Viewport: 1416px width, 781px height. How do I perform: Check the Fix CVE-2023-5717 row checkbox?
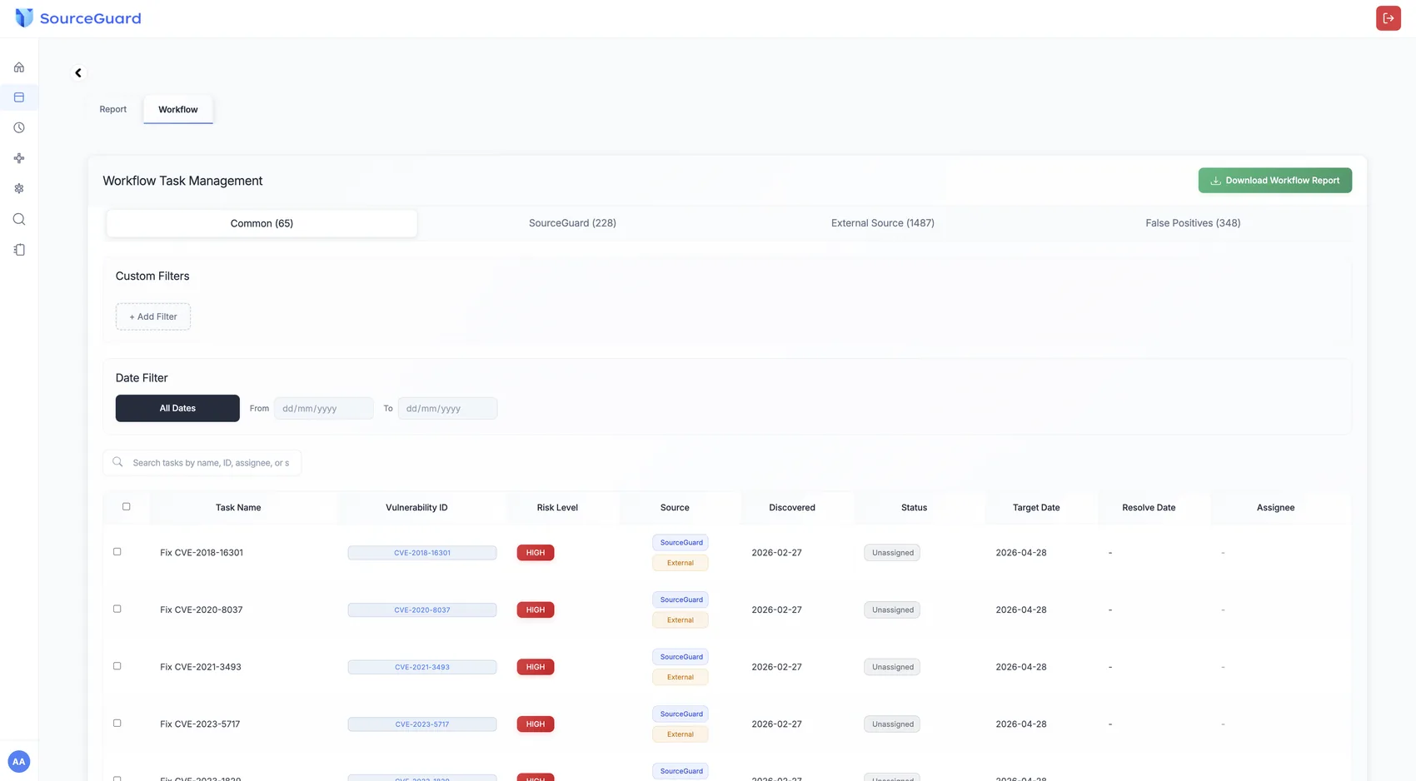tap(117, 724)
